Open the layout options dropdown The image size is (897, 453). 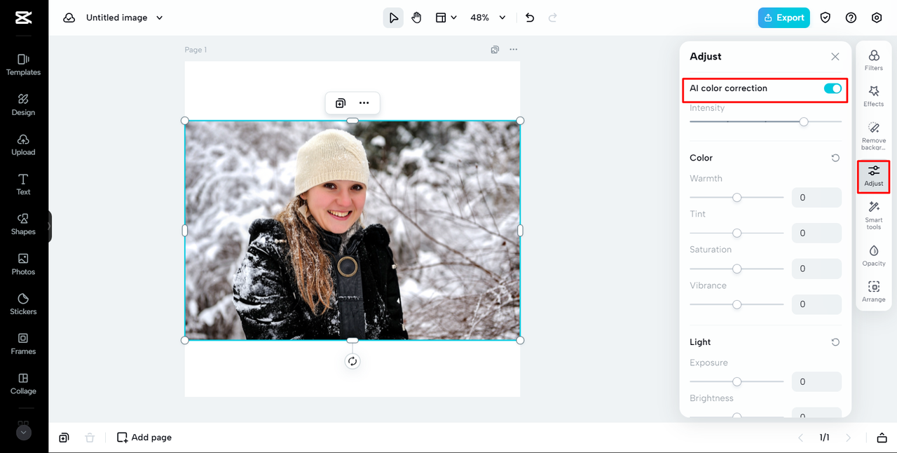tap(446, 18)
